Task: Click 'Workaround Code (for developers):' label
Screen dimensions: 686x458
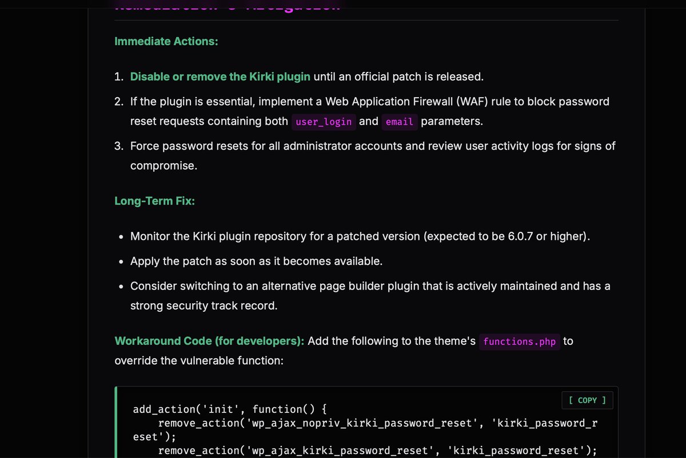Action: (209, 341)
